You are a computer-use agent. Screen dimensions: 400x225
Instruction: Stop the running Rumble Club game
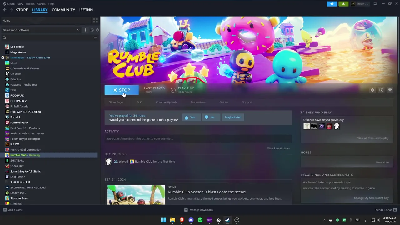(122, 90)
